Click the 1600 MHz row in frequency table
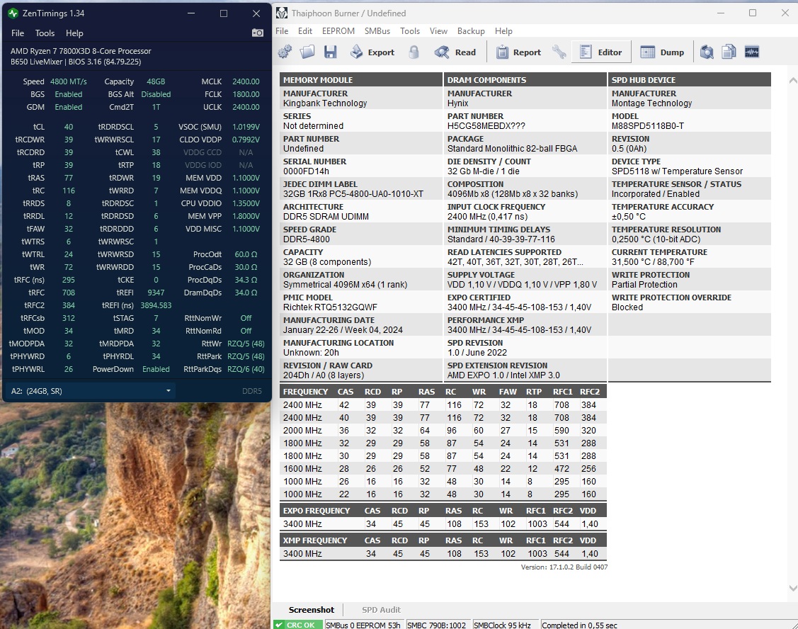Viewport: 798px width, 629px height. 443,469
